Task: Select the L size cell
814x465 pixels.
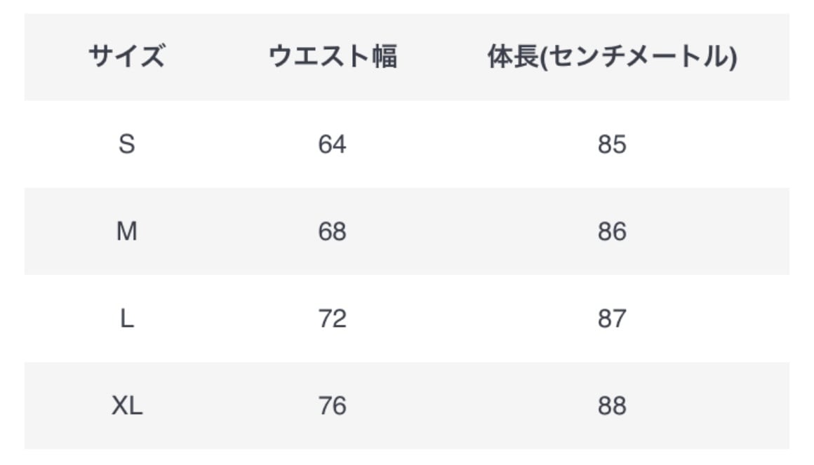Action: (126, 319)
